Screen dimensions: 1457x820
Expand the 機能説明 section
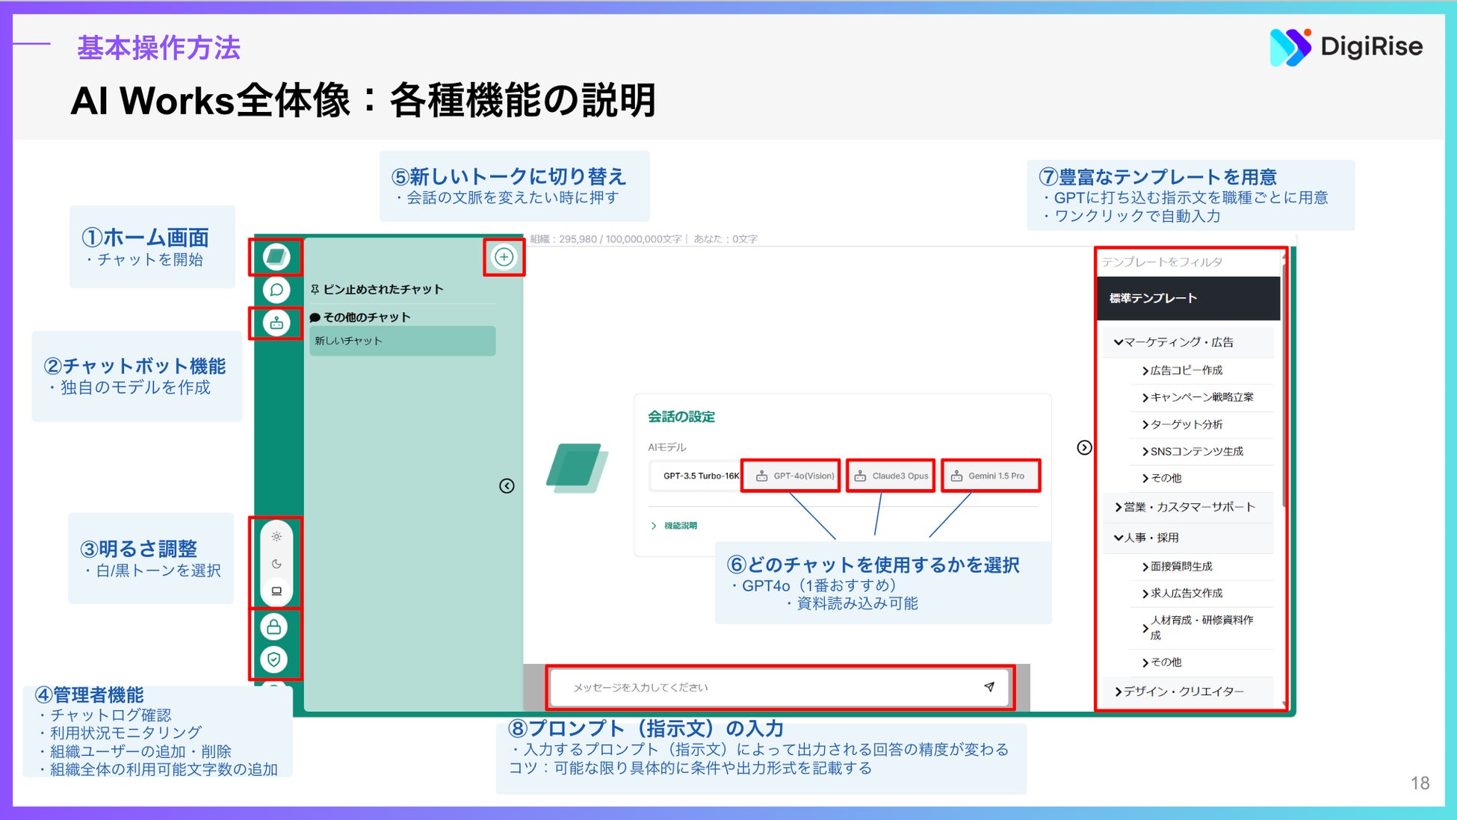point(675,526)
